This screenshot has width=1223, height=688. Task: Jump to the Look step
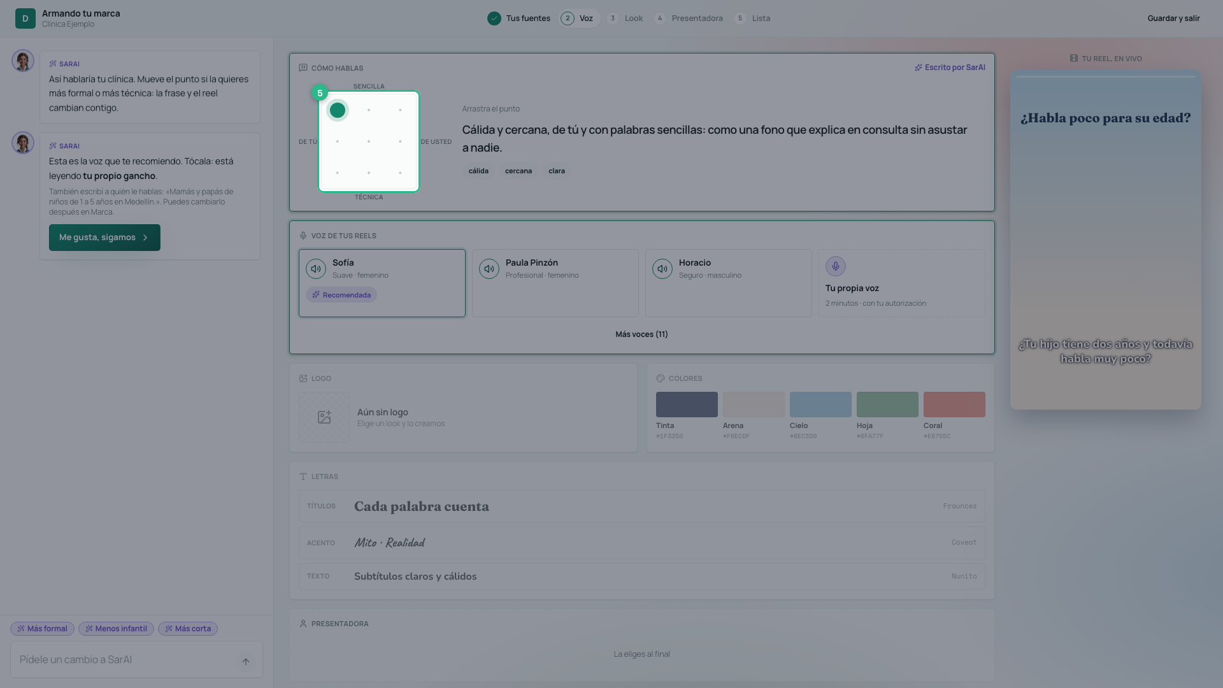625,18
